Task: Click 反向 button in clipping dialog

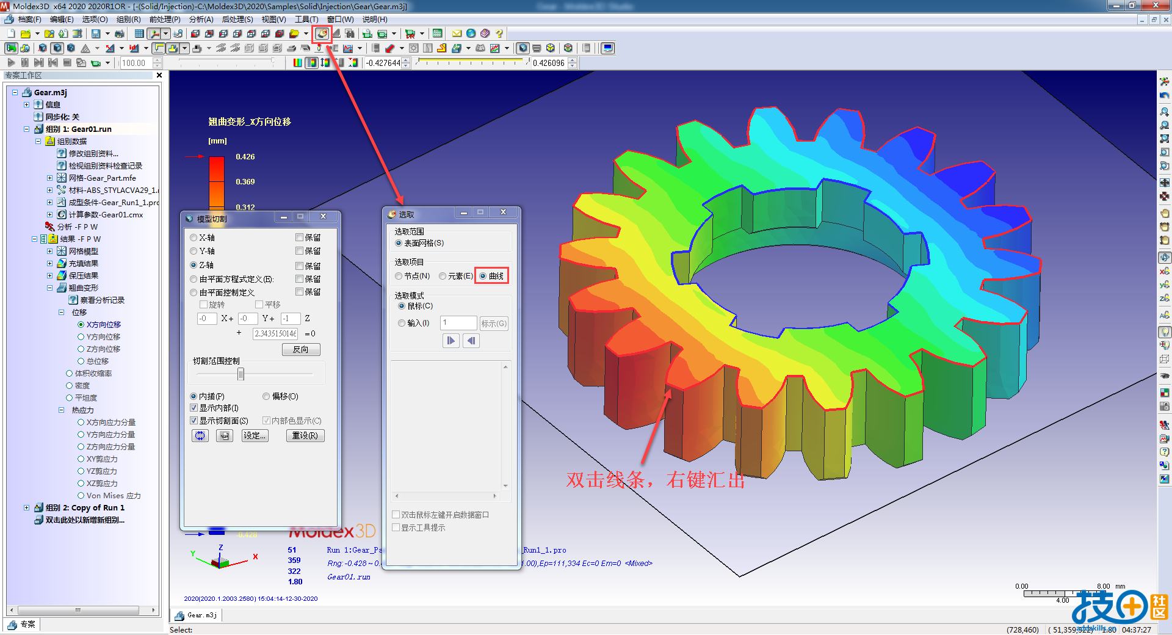Action: point(301,350)
